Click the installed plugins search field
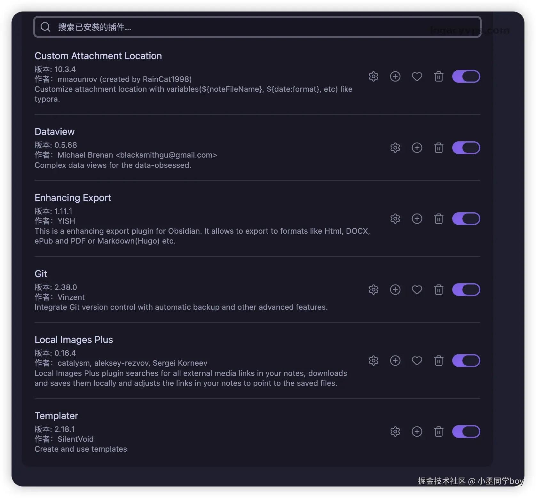The width and height of the screenshot is (536, 498). pyautogui.click(x=256, y=27)
